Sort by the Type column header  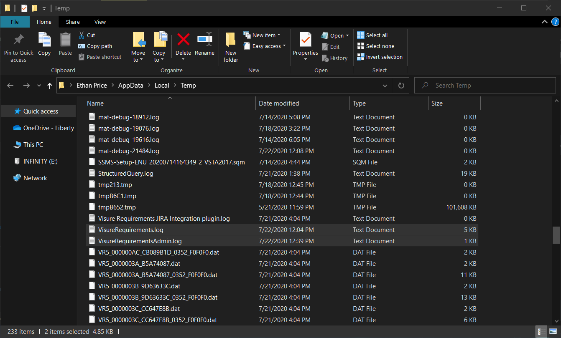point(389,103)
